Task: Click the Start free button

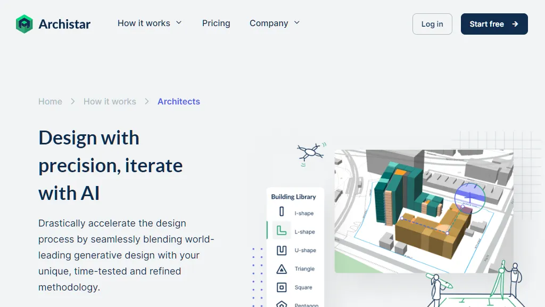Action: pos(494,24)
